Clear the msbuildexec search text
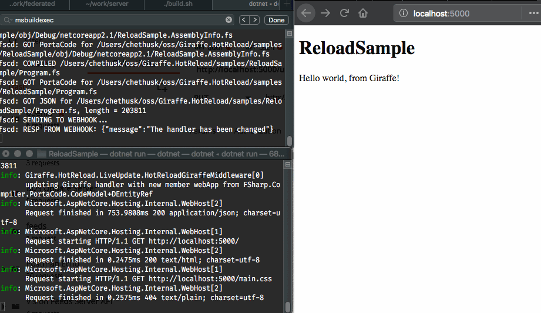 point(229,19)
